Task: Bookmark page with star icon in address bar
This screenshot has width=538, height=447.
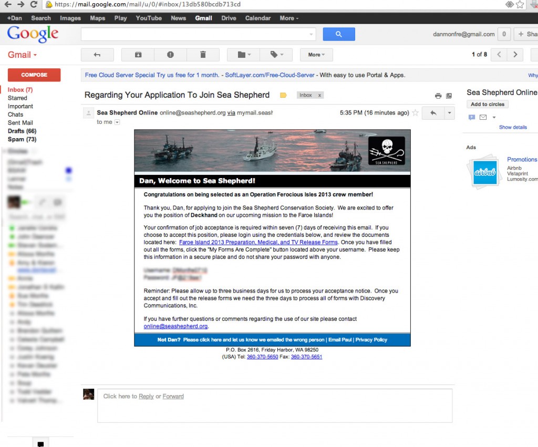Action: pyautogui.click(x=520, y=4)
